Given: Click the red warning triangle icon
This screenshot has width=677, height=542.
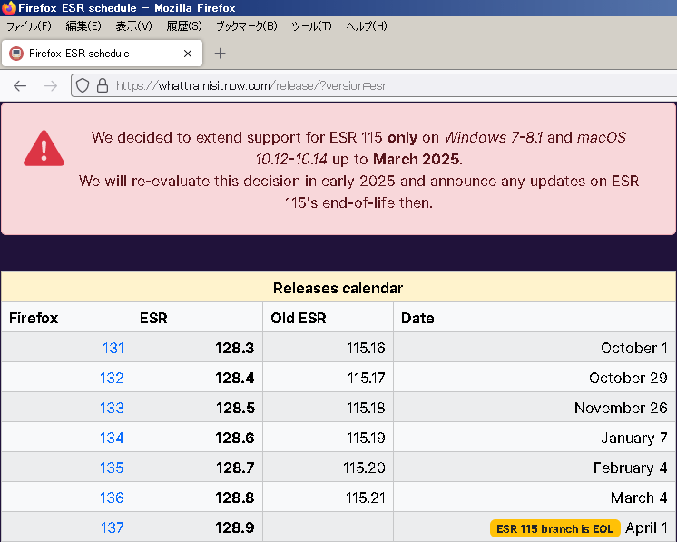Looking at the screenshot, I should (x=44, y=149).
